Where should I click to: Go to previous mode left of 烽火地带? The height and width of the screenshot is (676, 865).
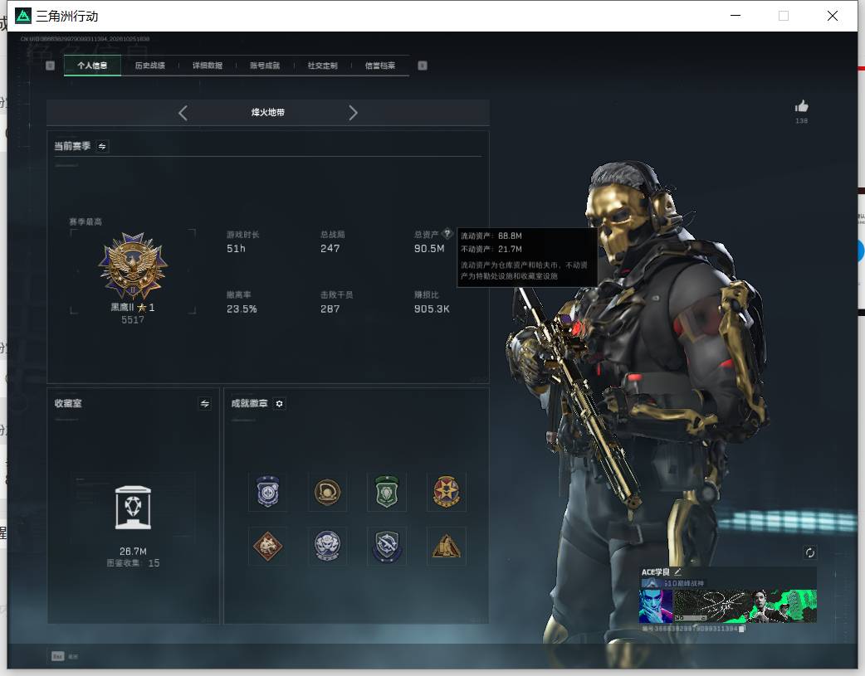(183, 113)
